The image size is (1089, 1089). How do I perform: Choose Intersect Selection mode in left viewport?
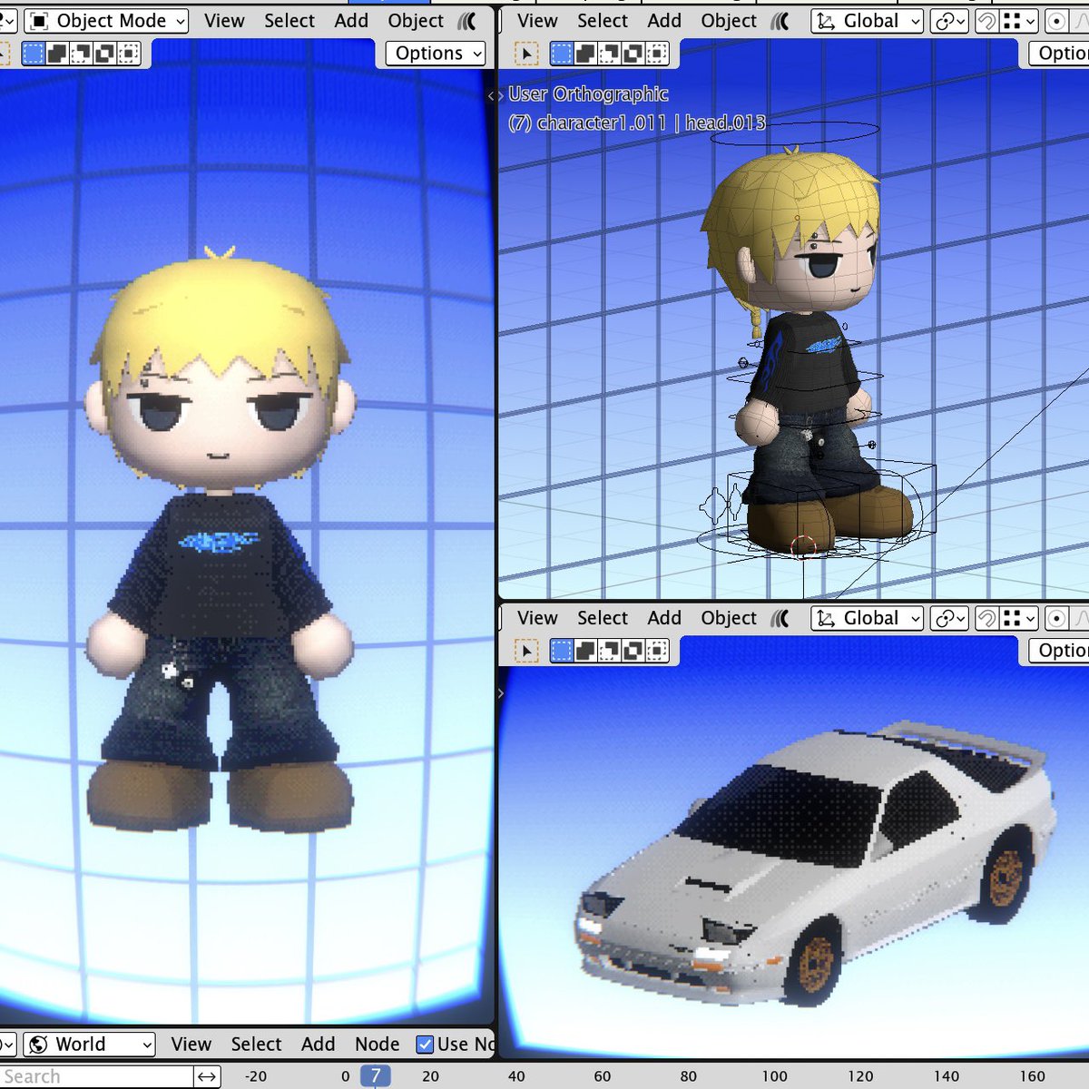coord(128,54)
